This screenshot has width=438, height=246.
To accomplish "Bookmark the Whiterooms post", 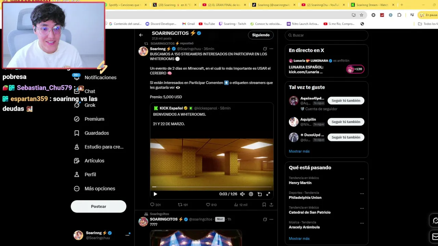I will 264,205.
